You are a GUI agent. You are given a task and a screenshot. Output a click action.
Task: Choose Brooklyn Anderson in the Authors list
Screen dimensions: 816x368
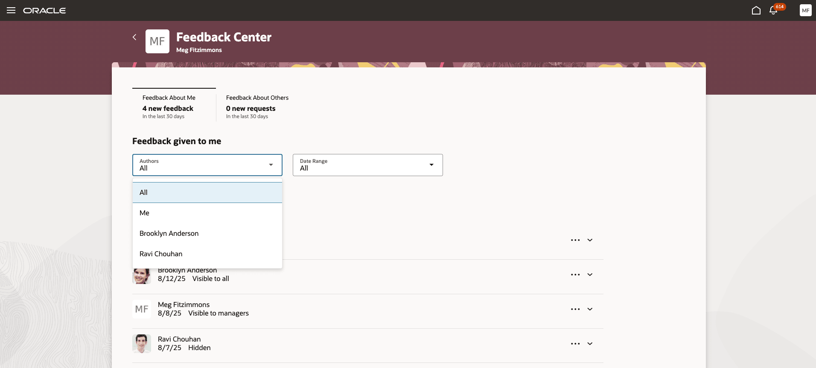coord(207,233)
